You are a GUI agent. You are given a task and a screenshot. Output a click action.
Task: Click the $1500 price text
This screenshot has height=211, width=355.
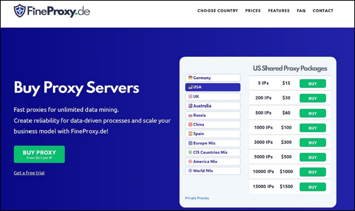(286, 187)
